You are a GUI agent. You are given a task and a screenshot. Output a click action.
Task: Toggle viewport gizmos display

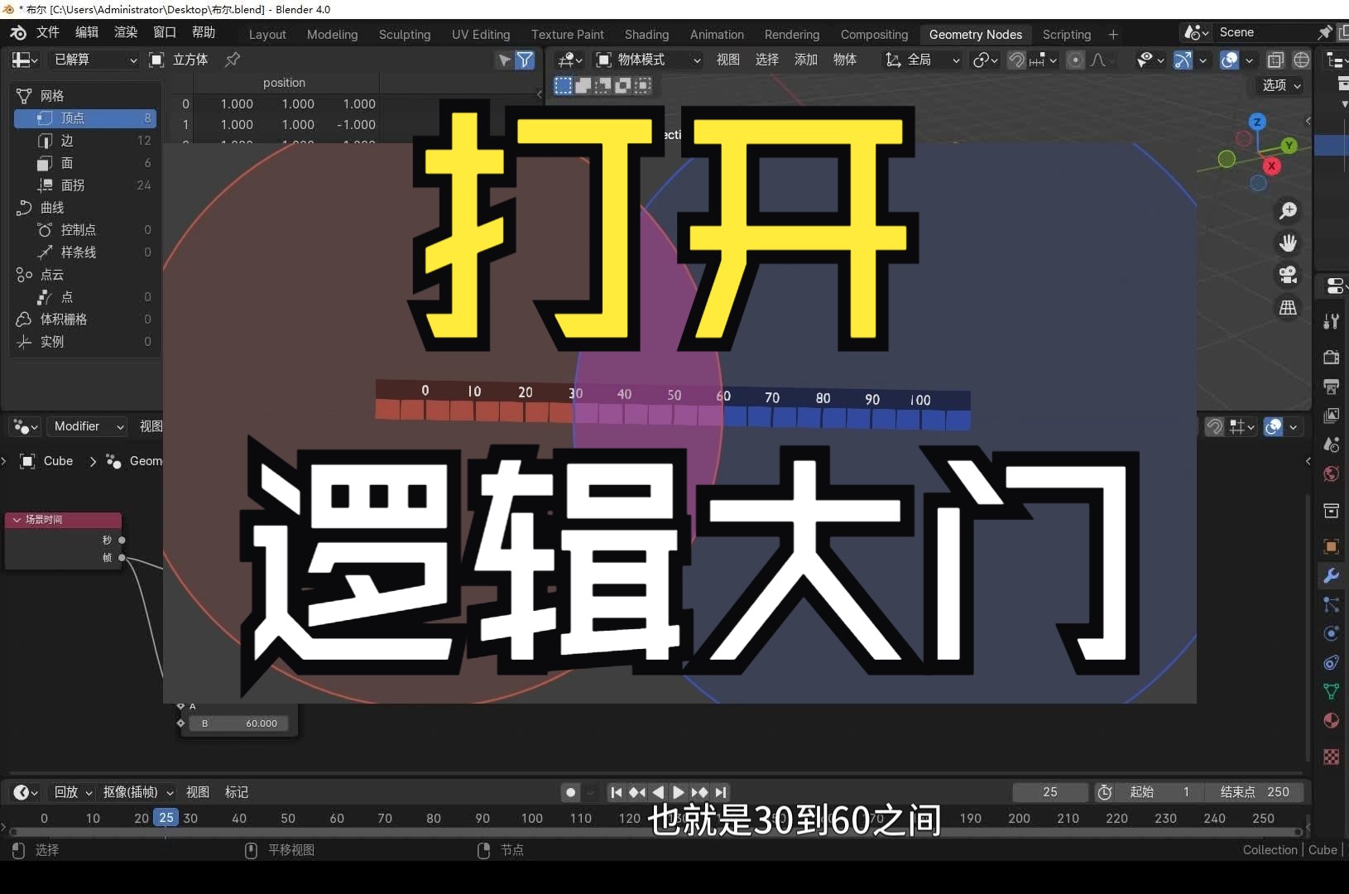[x=1183, y=60]
